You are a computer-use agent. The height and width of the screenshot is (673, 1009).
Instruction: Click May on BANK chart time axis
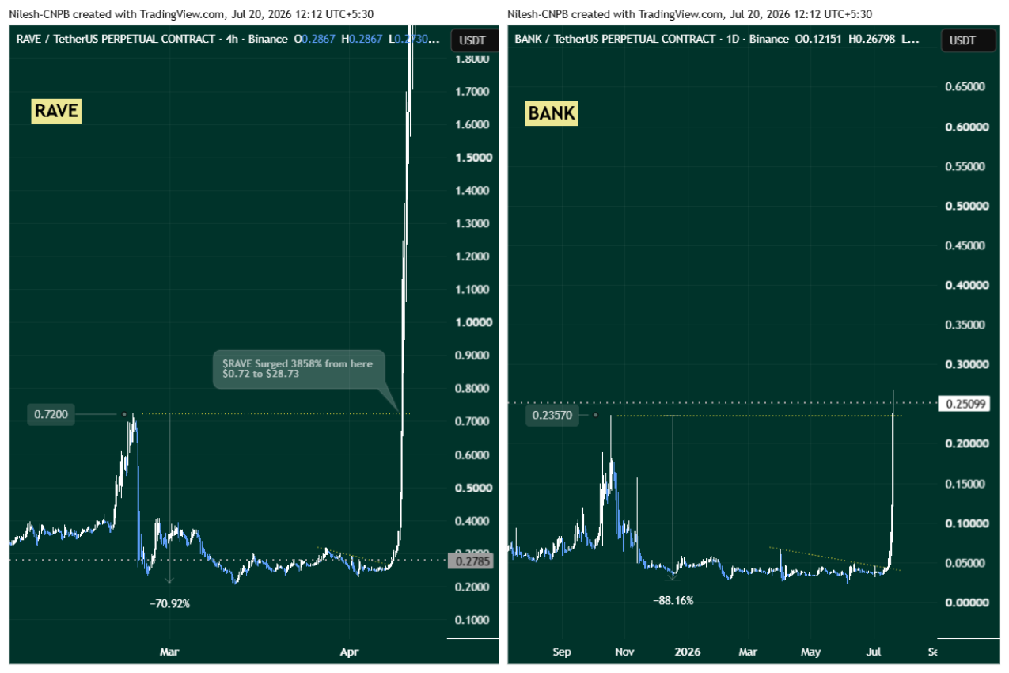point(810,652)
